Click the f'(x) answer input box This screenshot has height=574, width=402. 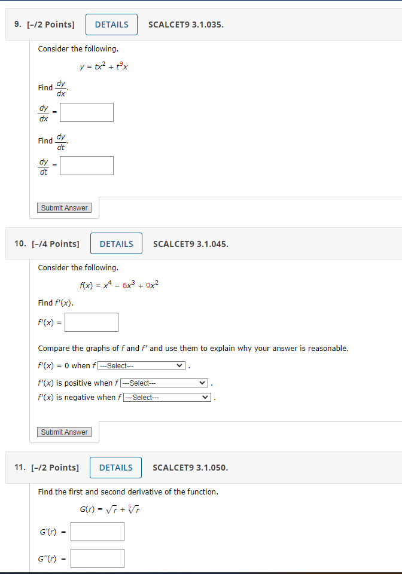91,322
